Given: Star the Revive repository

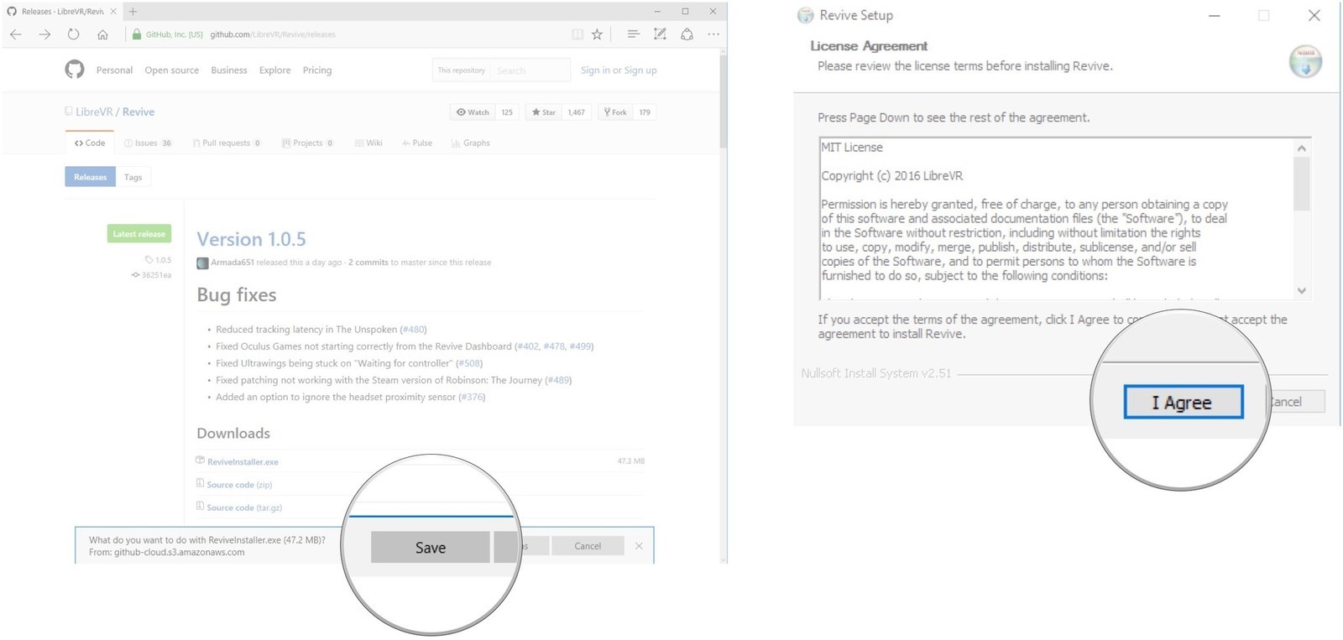Looking at the screenshot, I should coord(544,112).
